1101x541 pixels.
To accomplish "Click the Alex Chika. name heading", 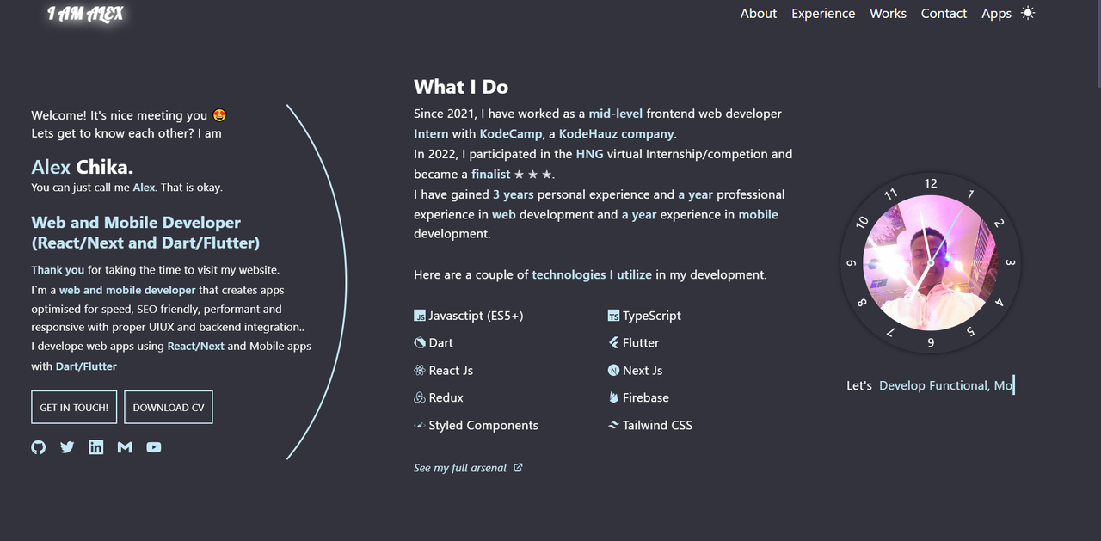I will tap(83, 167).
